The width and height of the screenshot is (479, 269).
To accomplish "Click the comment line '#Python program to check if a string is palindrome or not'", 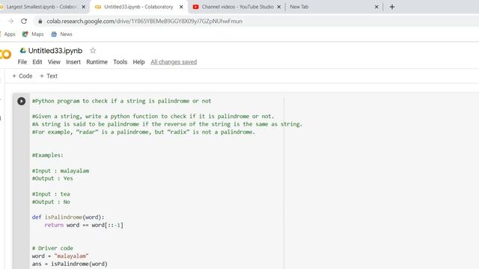I will [121, 101].
